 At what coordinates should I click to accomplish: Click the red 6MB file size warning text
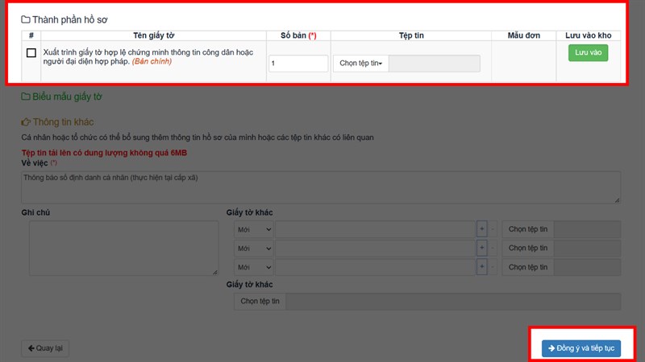point(104,153)
